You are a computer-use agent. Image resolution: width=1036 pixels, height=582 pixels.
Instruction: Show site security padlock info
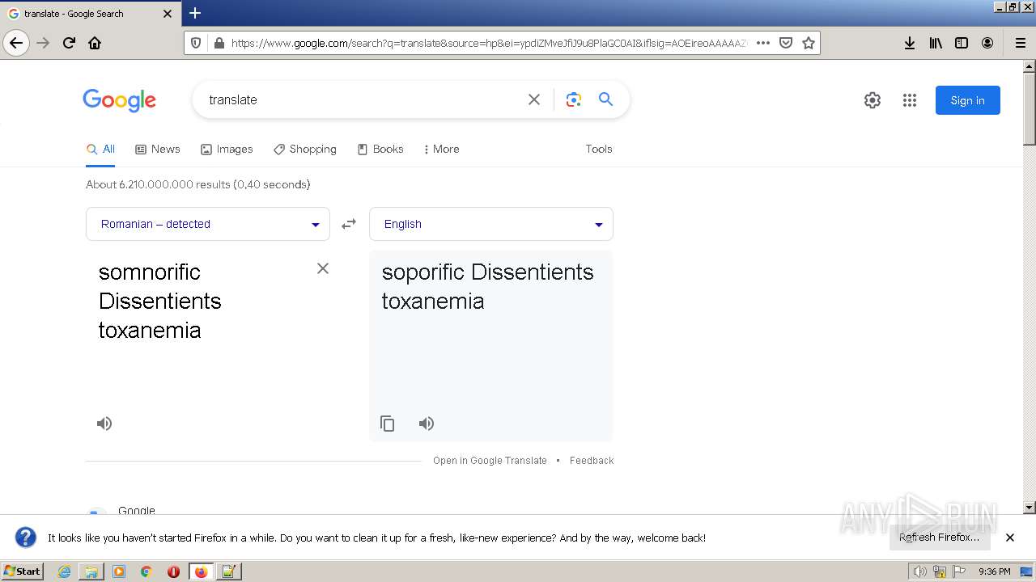coord(218,43)
